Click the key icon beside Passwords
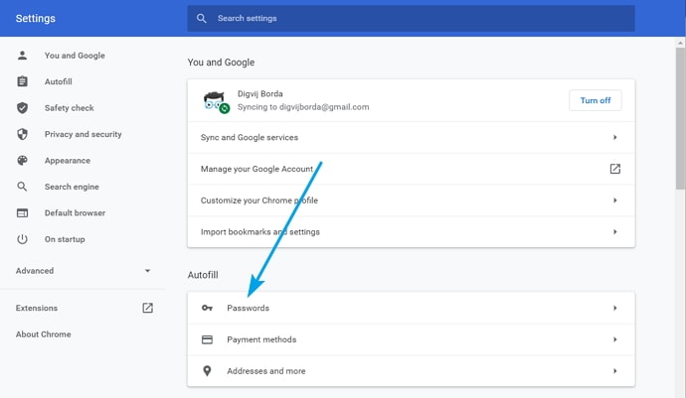 207,308
